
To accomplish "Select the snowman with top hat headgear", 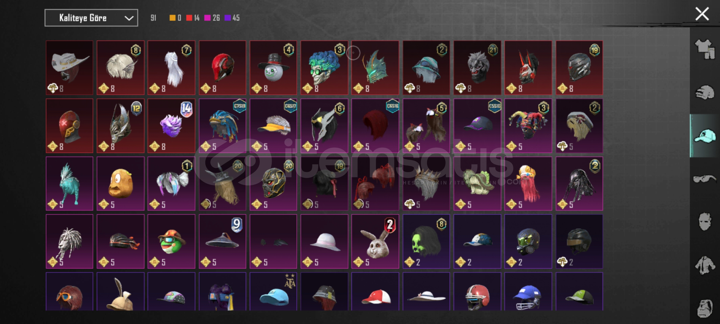I will click(273, 68).
